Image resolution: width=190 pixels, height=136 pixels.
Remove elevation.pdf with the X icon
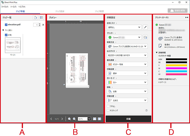point(43,25)
